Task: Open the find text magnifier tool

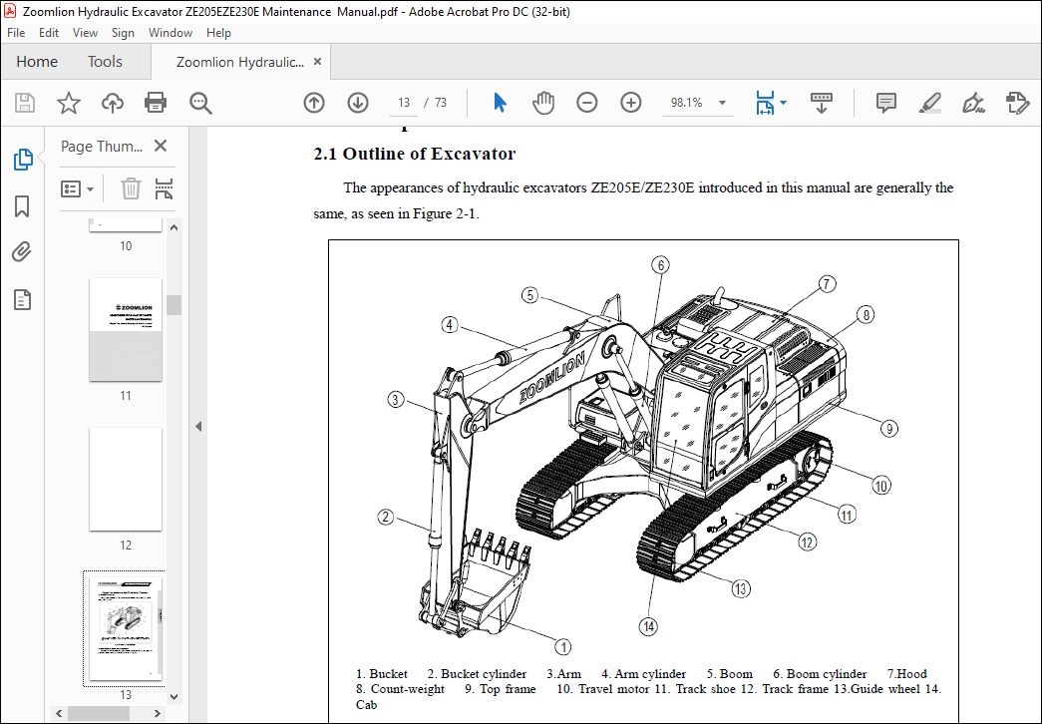Action: pyautogui.click(x=200, y=103)
